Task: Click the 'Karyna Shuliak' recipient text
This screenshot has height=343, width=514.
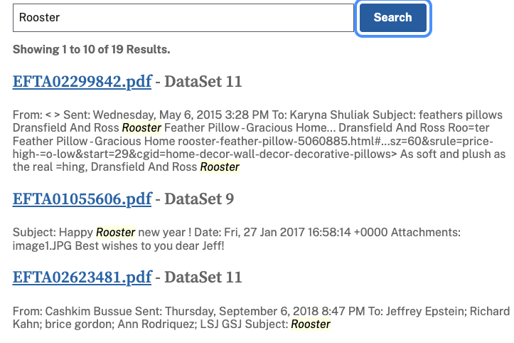Action: click(324, 115)
